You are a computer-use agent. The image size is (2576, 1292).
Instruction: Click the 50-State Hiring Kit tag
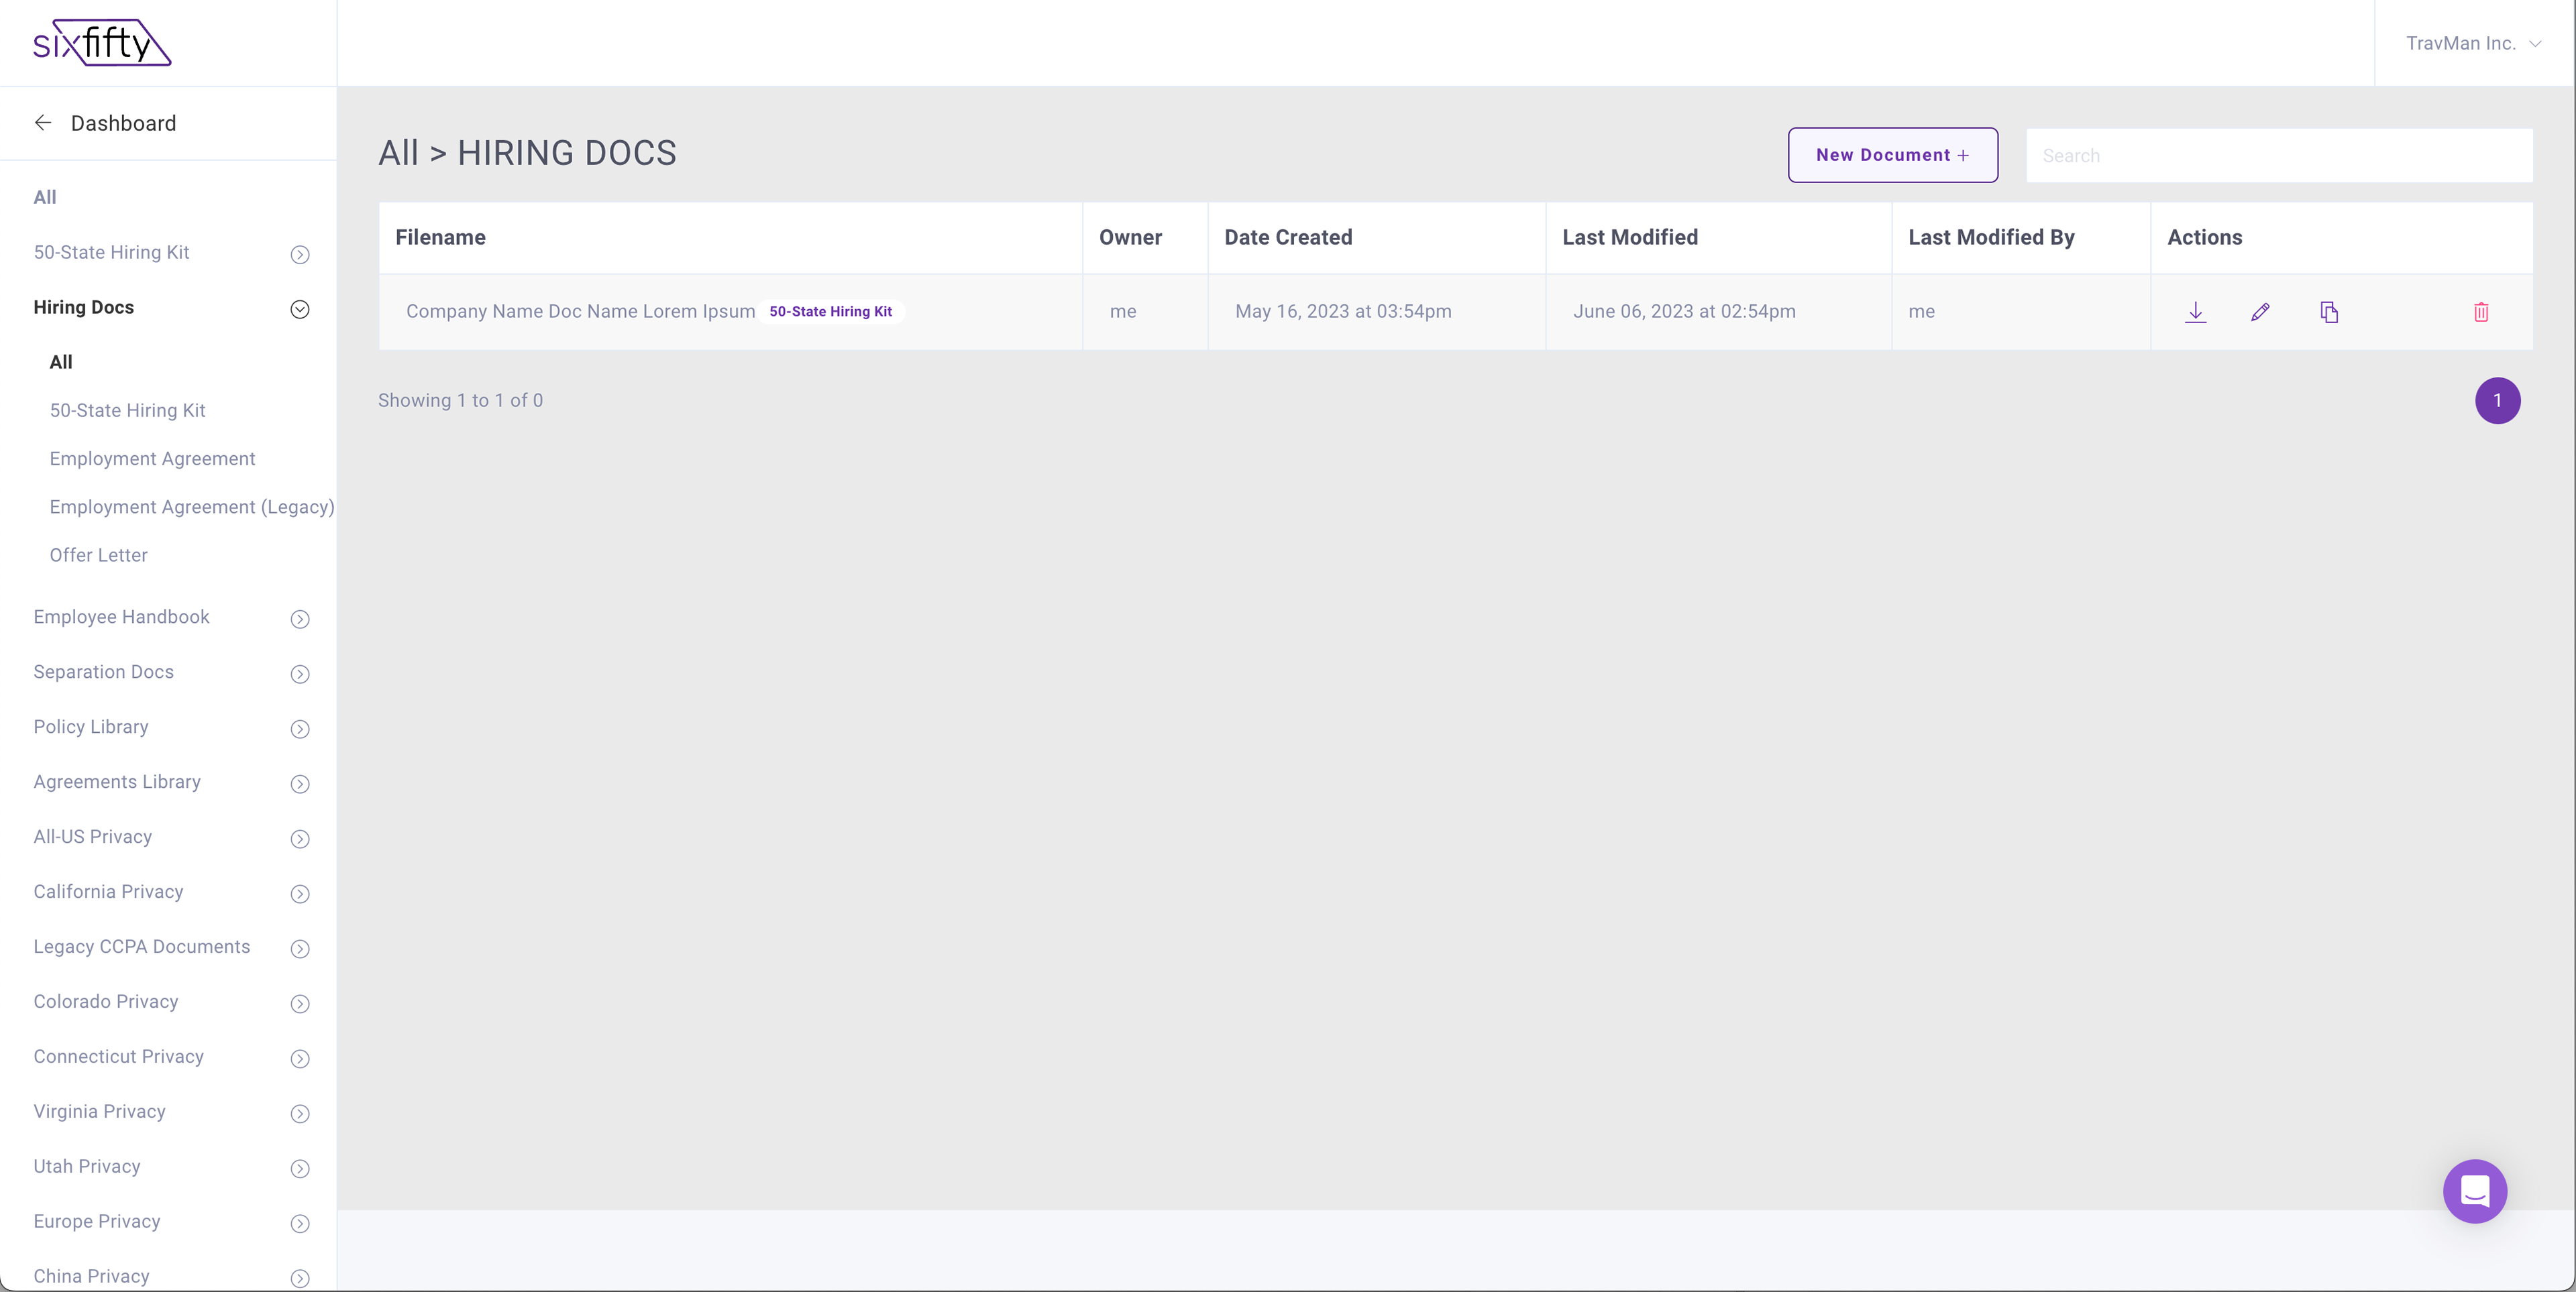(x=830, y=312)
